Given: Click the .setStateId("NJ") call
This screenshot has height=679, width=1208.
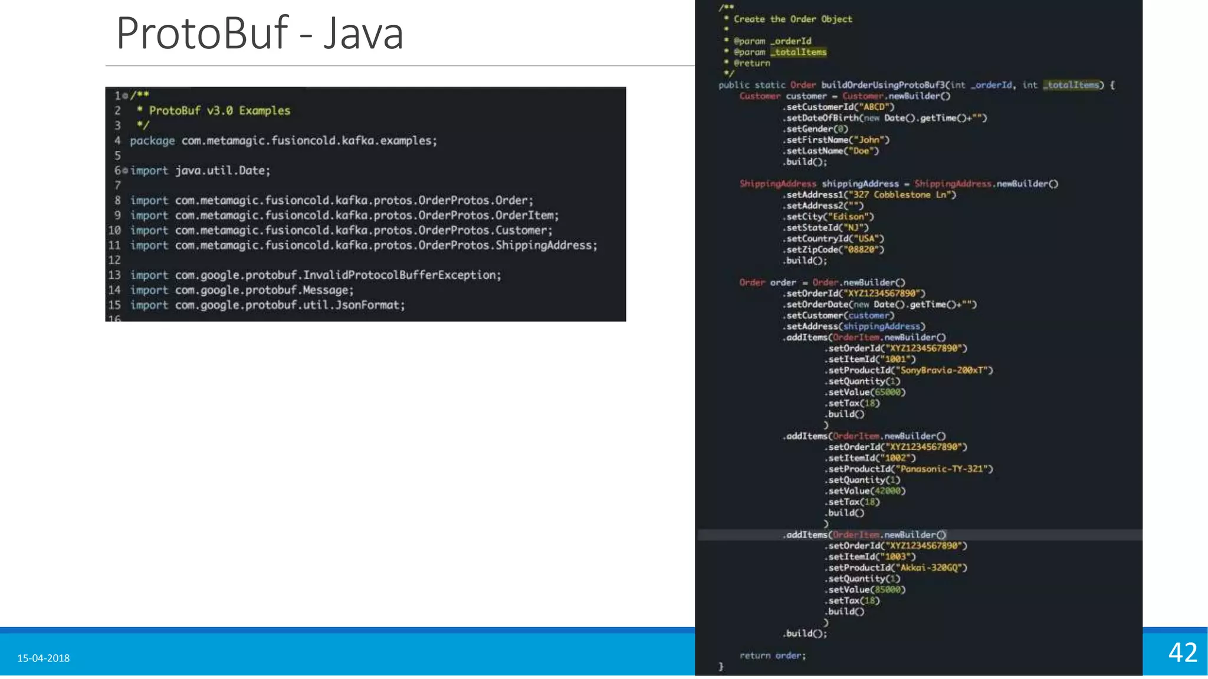Looking at the screenshot, I should point(826,228).
